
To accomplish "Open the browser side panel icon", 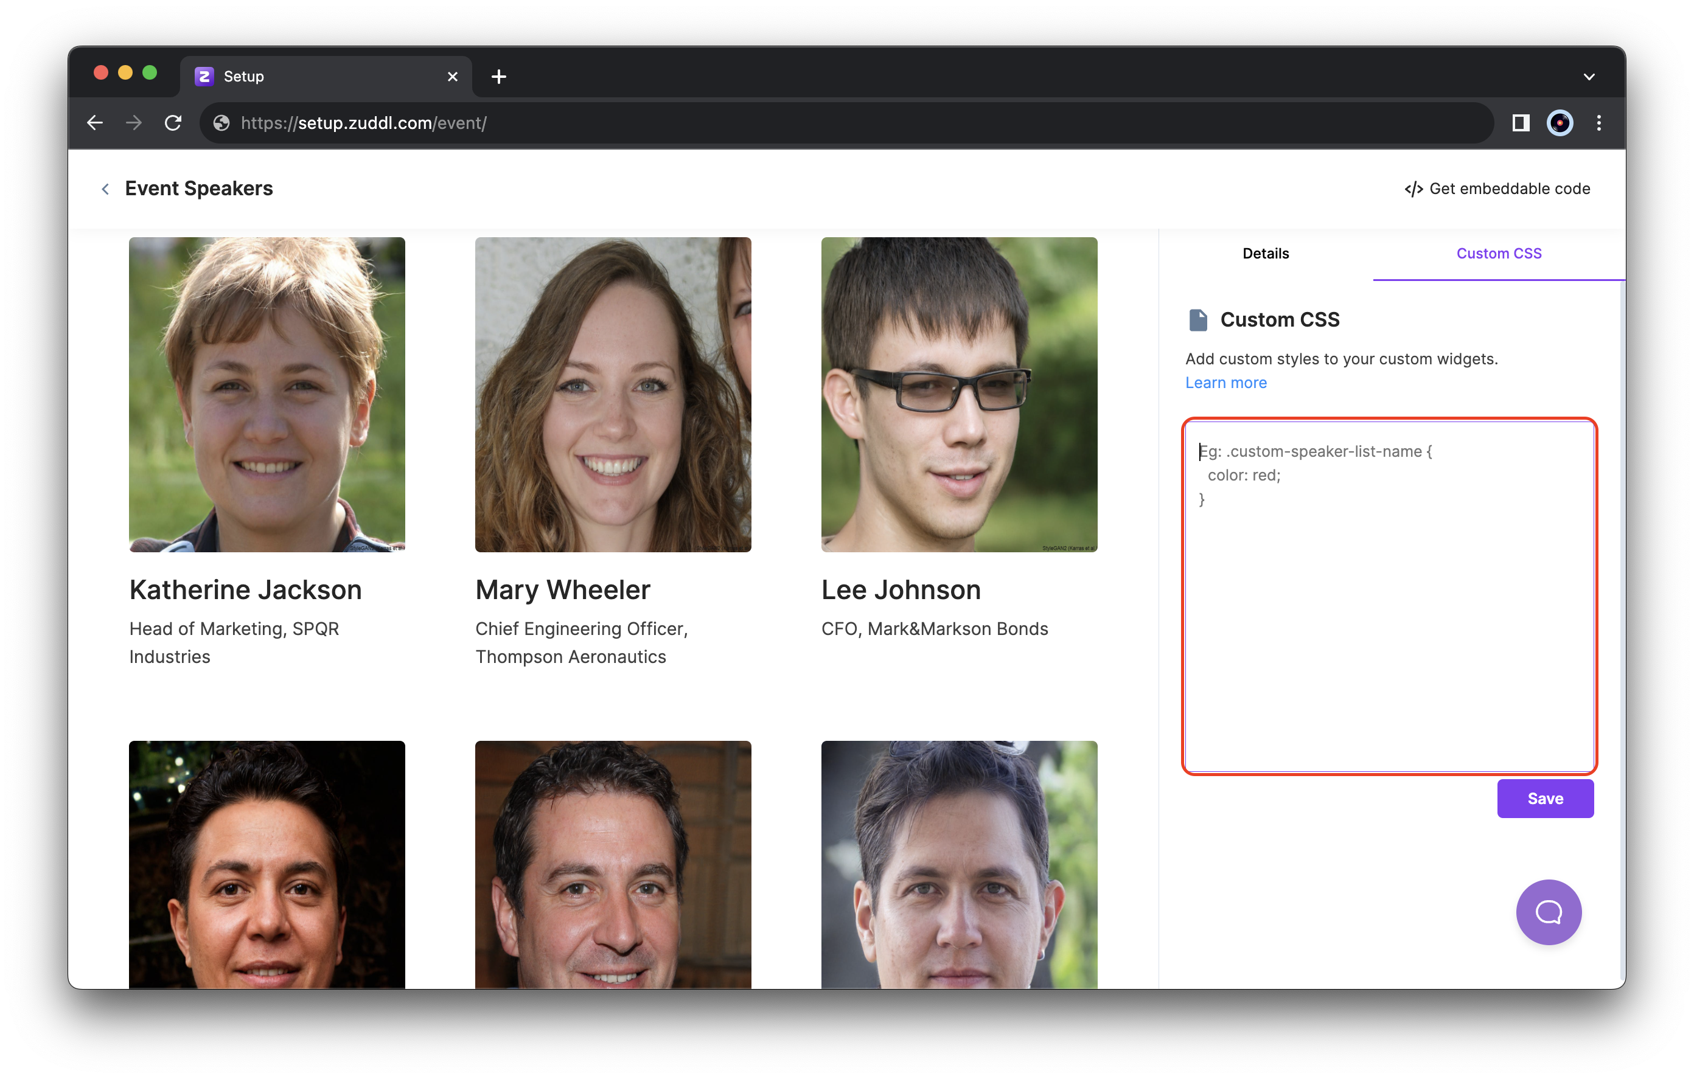I will tap(1520, 123).
